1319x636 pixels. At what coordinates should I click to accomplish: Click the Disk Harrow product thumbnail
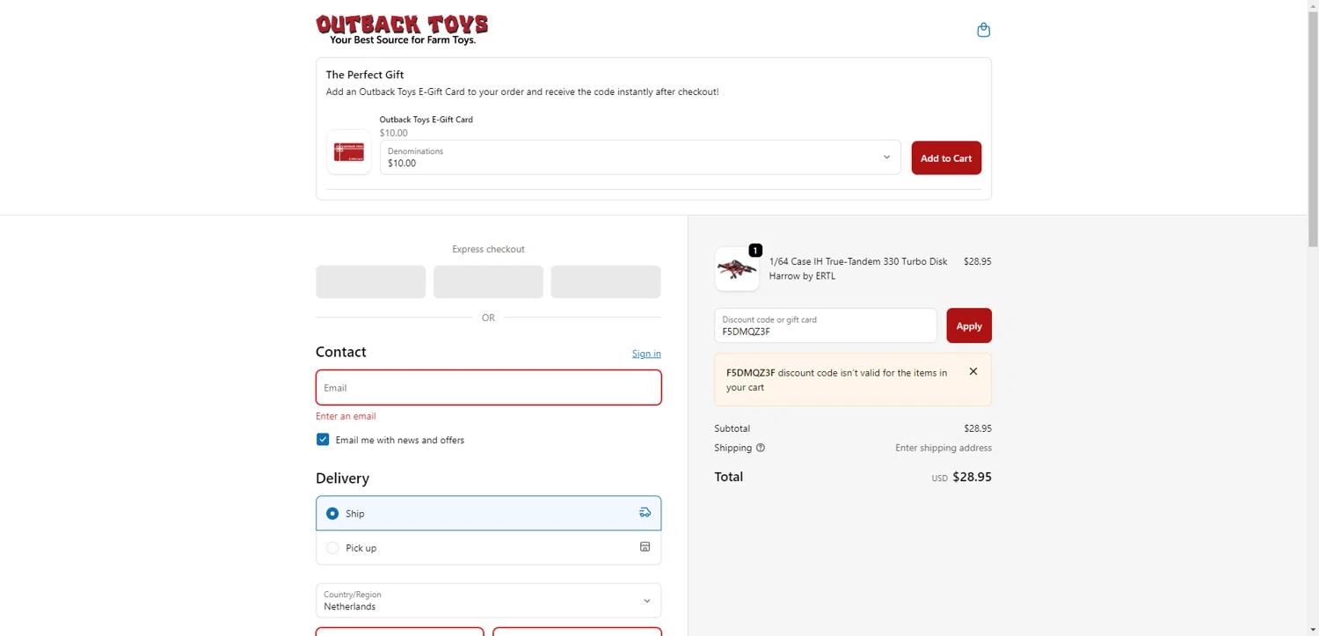click(x=737, y=268)
